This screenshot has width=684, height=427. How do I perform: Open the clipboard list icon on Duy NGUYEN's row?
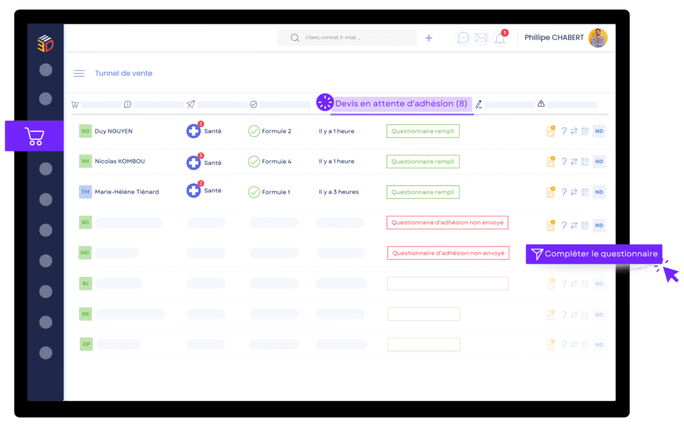pyautogui.click(x=586, y=131)
